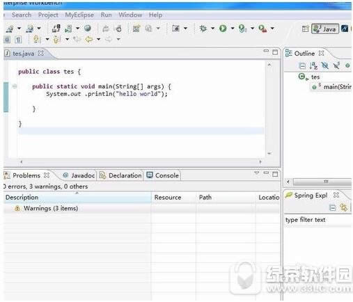This screenshot has height=302, width=353.
Task: Click the Debug bug icon in toolbar
Action: [x=203, y=29]
